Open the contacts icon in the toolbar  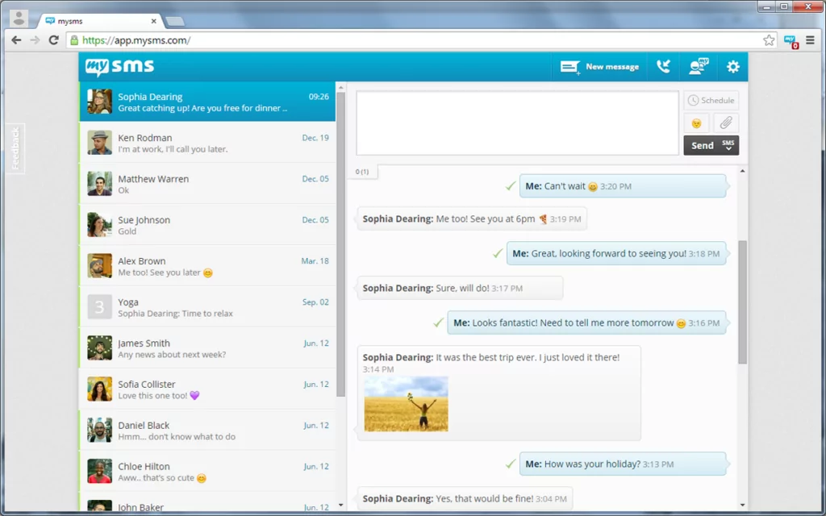pyautogui.click(x=697, y=67)
